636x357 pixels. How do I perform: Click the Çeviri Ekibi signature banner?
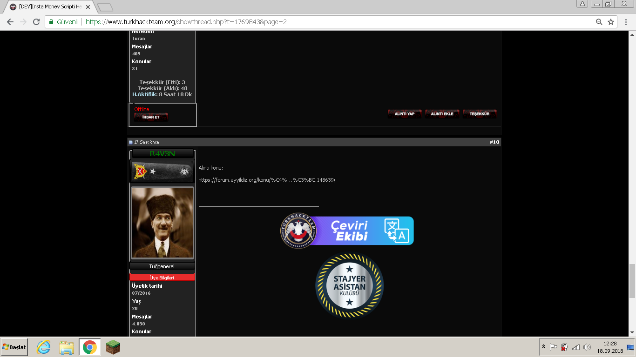point(347,231)
